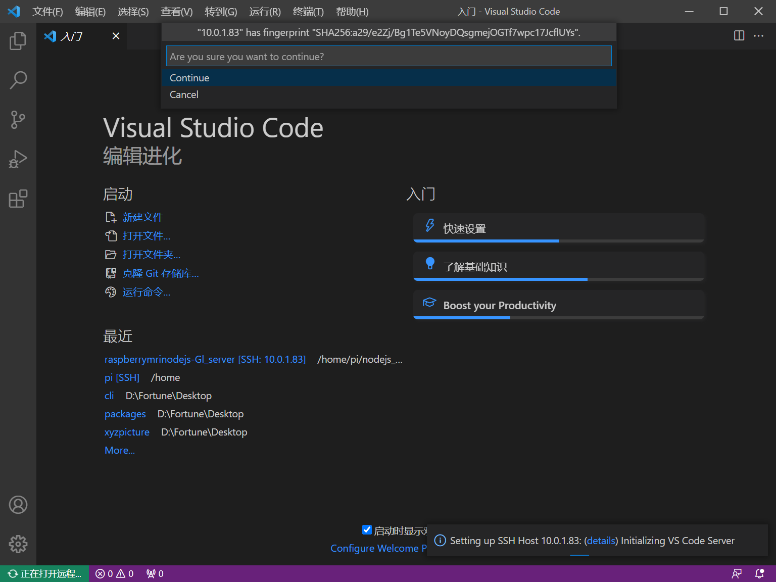Click the 打开文件夹 folder icon

click(x=111, y=255)
